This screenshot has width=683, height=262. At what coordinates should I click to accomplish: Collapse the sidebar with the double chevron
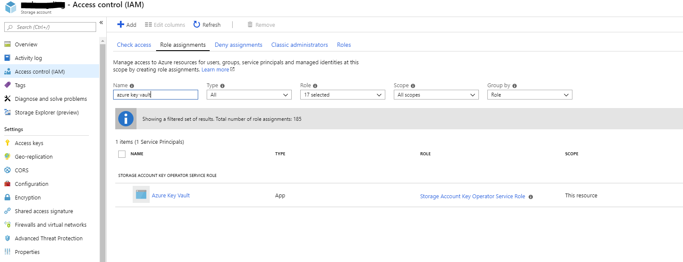click(101, 23)
